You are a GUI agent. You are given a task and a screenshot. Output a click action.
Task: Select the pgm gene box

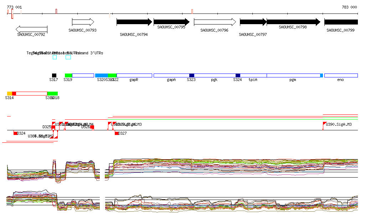click(x=293, y=75)
